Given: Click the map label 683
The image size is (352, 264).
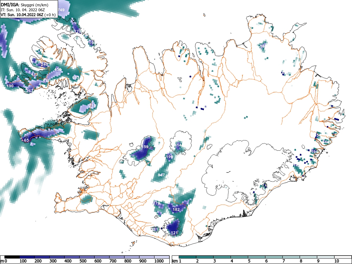Looking at the screenshot, I should (76, 78).
